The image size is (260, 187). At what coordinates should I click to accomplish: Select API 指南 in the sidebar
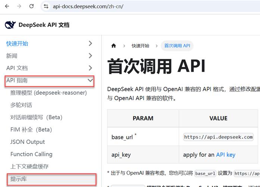click(17, 80)
